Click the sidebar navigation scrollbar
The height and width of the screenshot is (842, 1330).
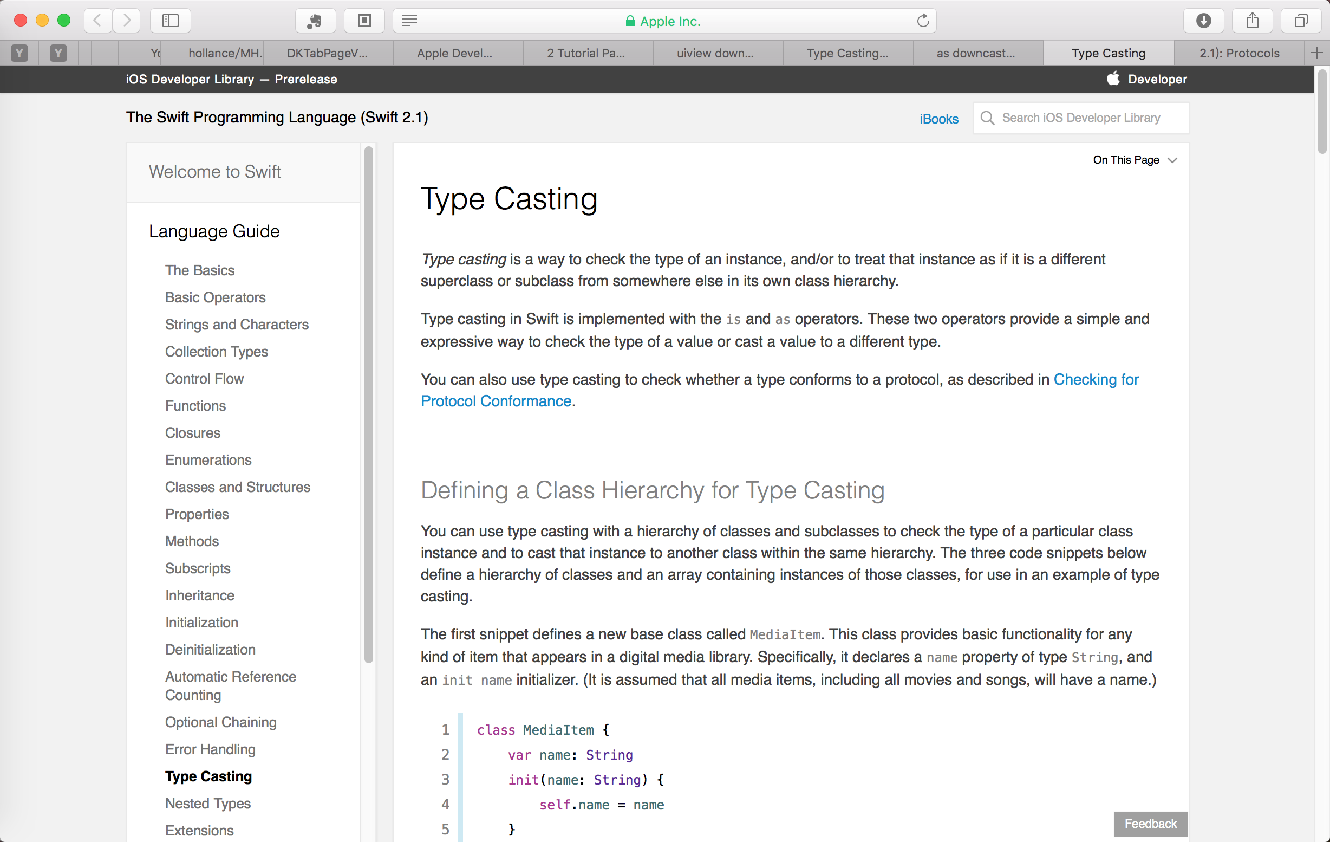pyautogui.click(x=369, y=403)
